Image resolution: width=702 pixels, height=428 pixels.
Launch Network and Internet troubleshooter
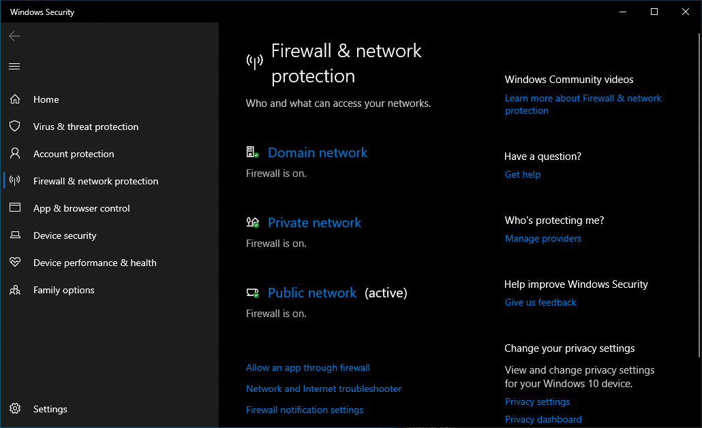pos(324,389)
